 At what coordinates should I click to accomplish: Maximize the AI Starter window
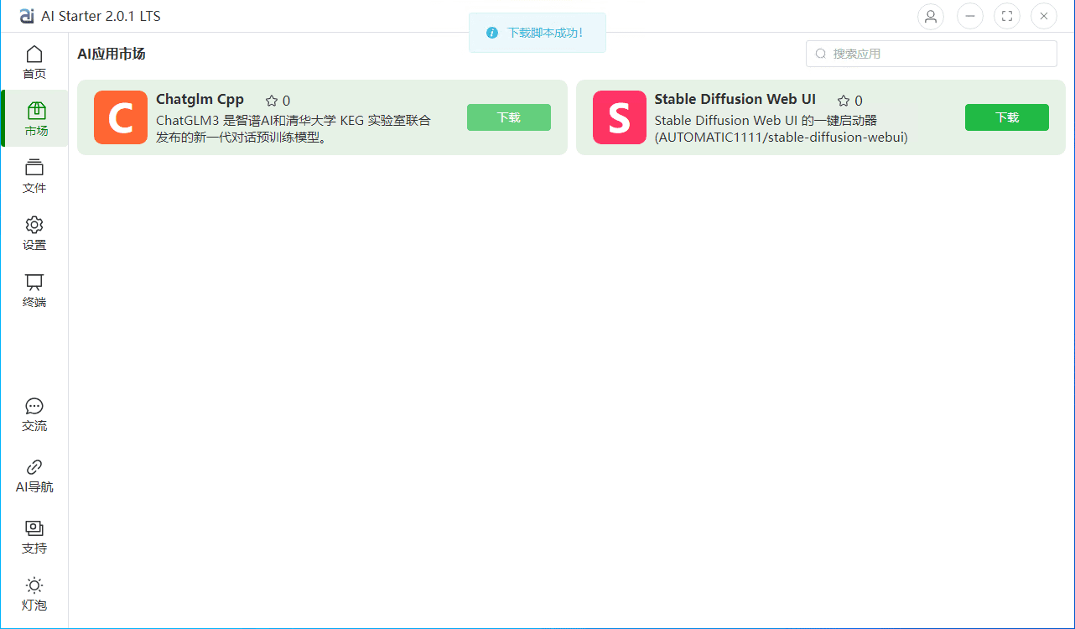coord(1006,16)
